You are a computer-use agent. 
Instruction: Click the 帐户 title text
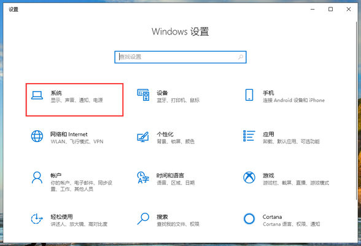[x=56, y=175]
